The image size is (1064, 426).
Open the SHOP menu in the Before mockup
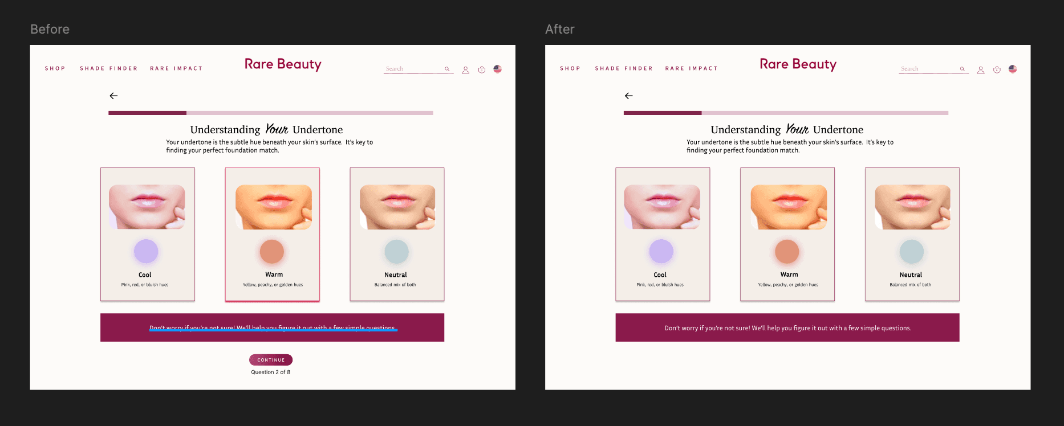pyautogui.click(x=55, y=68)
